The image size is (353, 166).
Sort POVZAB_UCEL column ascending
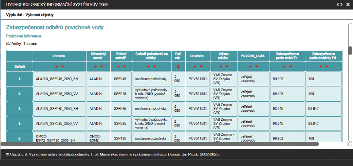250,66
